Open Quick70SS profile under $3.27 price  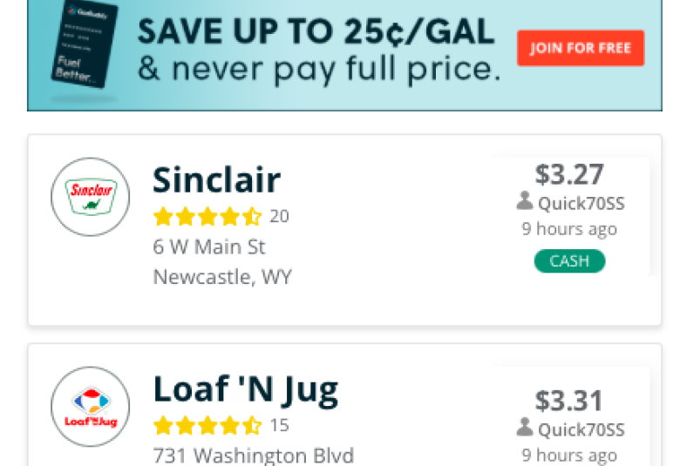click(x=581, y=203)
